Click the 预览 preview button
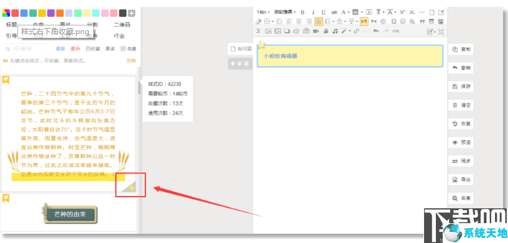Image resolution: width=508 pixels, height=243 pixels. coord(461,142)
